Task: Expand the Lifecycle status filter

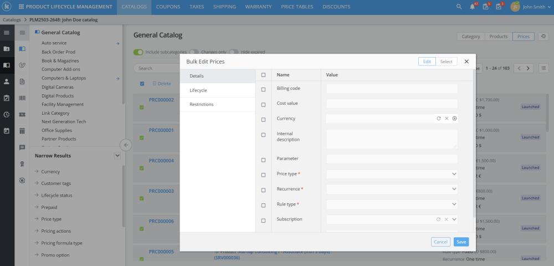Action: click(x=57, y=196)
